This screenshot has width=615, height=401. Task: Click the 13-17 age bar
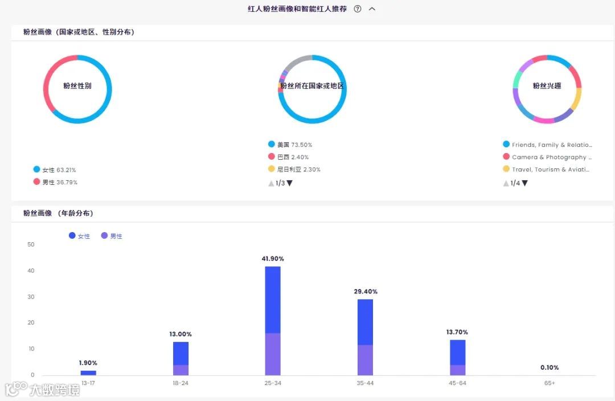tap(88, 373)
